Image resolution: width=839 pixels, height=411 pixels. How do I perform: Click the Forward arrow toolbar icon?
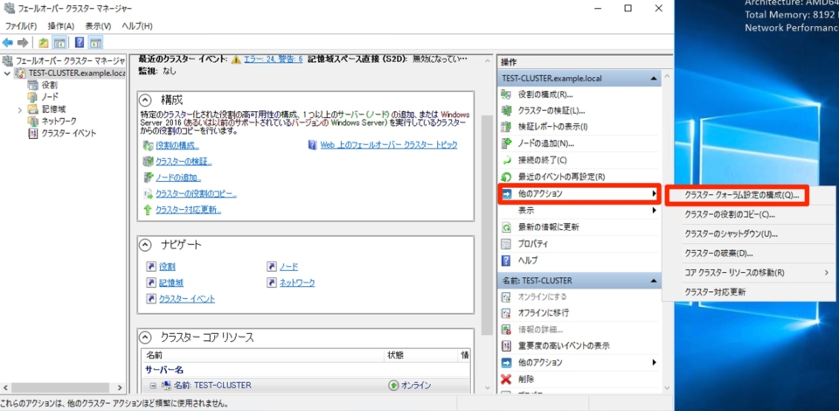(x=23, y=43)
